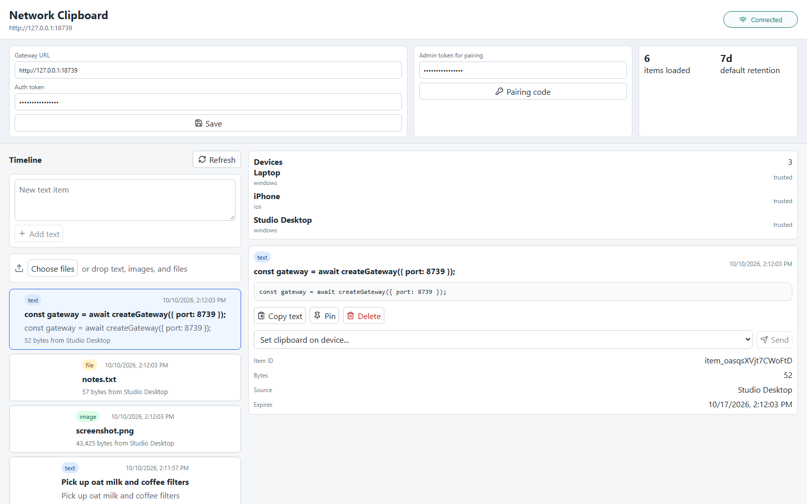The width and height of the screenshot is (807, 504).
Task: Focus the Auth token field
Action: click(208, 102)
